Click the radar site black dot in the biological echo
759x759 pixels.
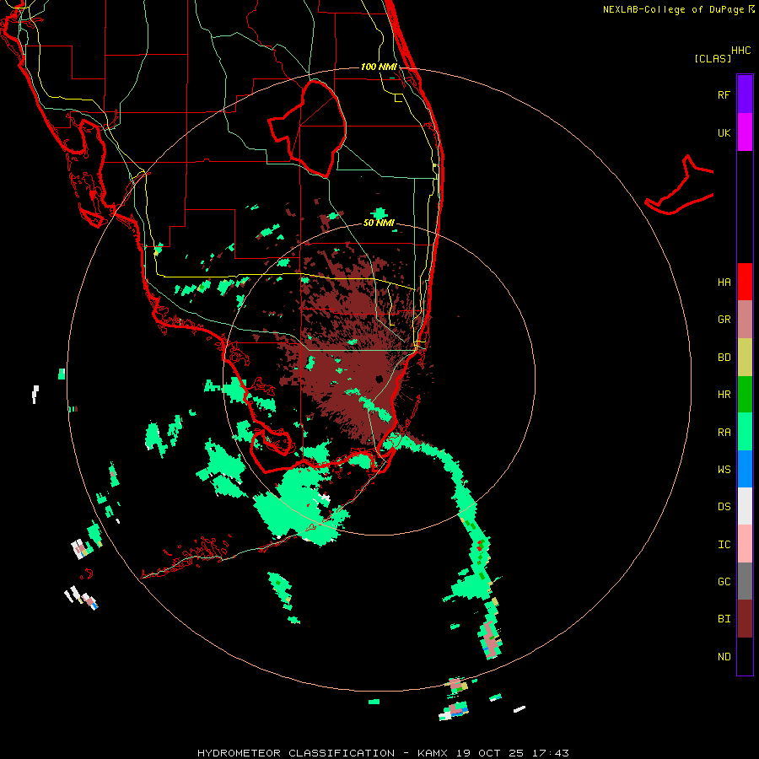tap(379, 379)
